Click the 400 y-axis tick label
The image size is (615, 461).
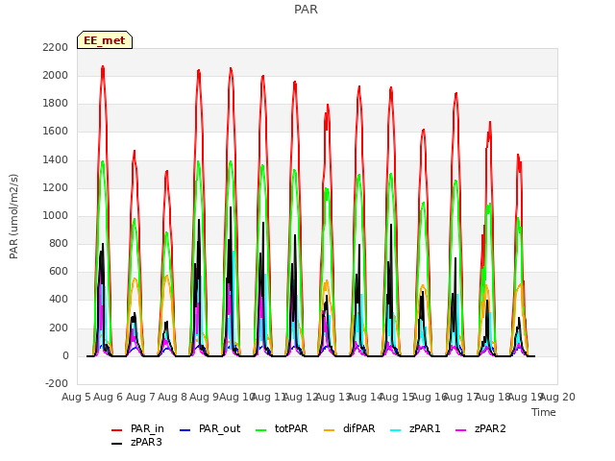(59, 300)
